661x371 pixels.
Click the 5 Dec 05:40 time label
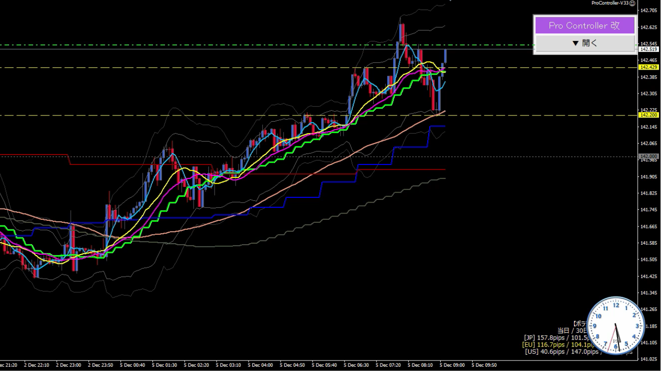point(325,365)
